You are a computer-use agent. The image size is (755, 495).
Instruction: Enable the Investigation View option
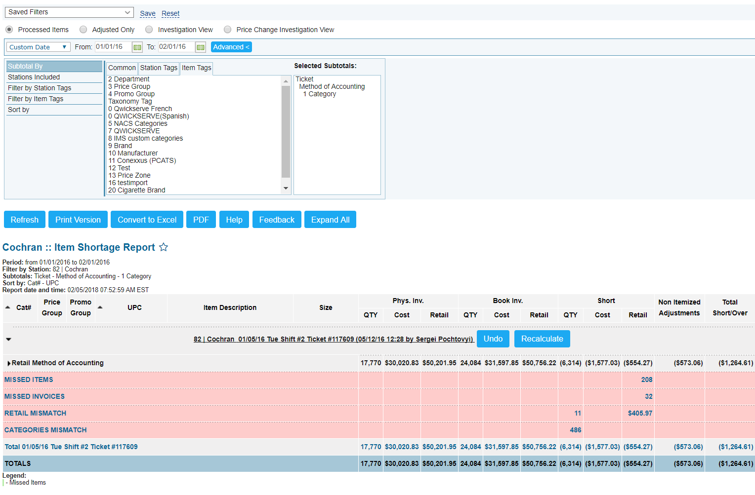pyautogui.click(x=149, y=29)
